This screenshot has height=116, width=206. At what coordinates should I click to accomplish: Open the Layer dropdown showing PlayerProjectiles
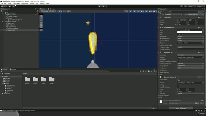[x=196, y=14]
